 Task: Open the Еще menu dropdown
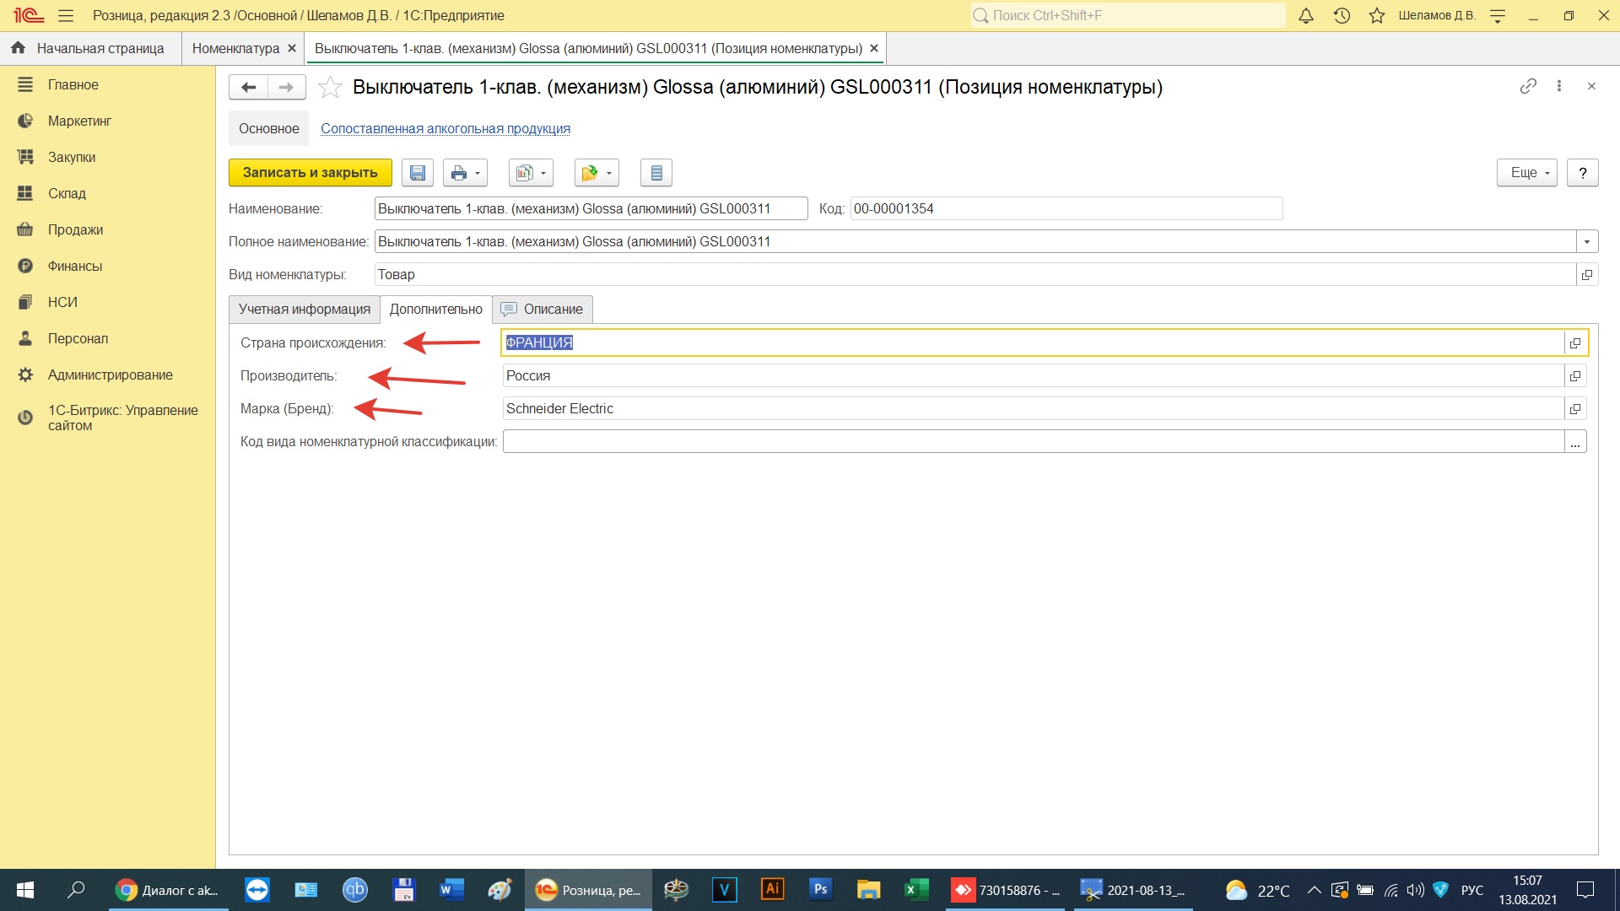1527,173
